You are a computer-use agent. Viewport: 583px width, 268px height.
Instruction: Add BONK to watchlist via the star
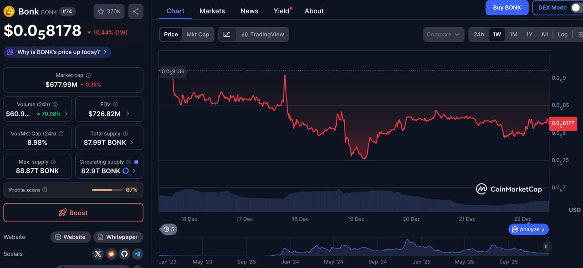(100, 11)
